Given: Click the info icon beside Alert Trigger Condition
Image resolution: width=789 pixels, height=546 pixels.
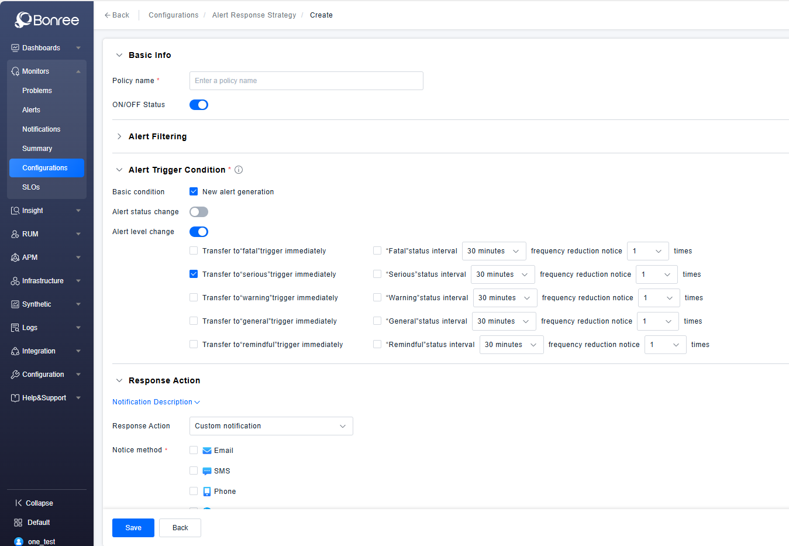Looking at the screenshot, I should click(239, 170).
